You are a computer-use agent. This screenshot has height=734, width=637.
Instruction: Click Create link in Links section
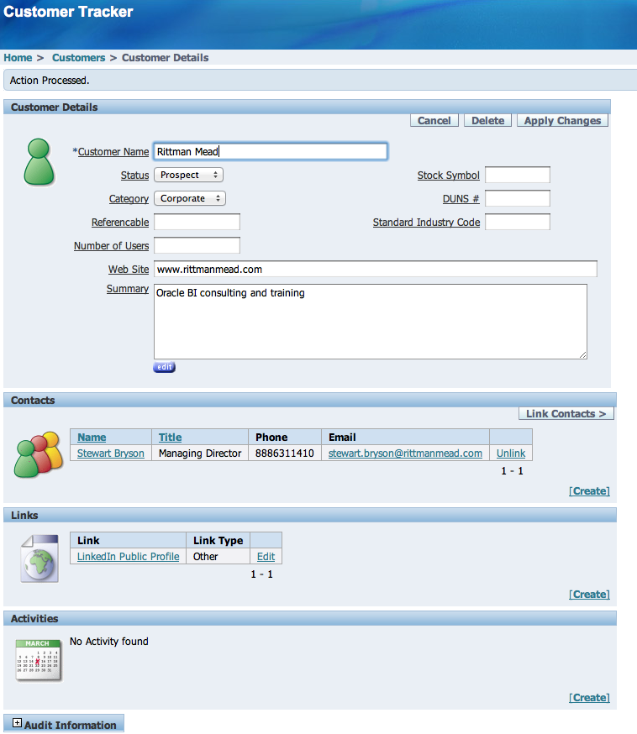[589, 594]
